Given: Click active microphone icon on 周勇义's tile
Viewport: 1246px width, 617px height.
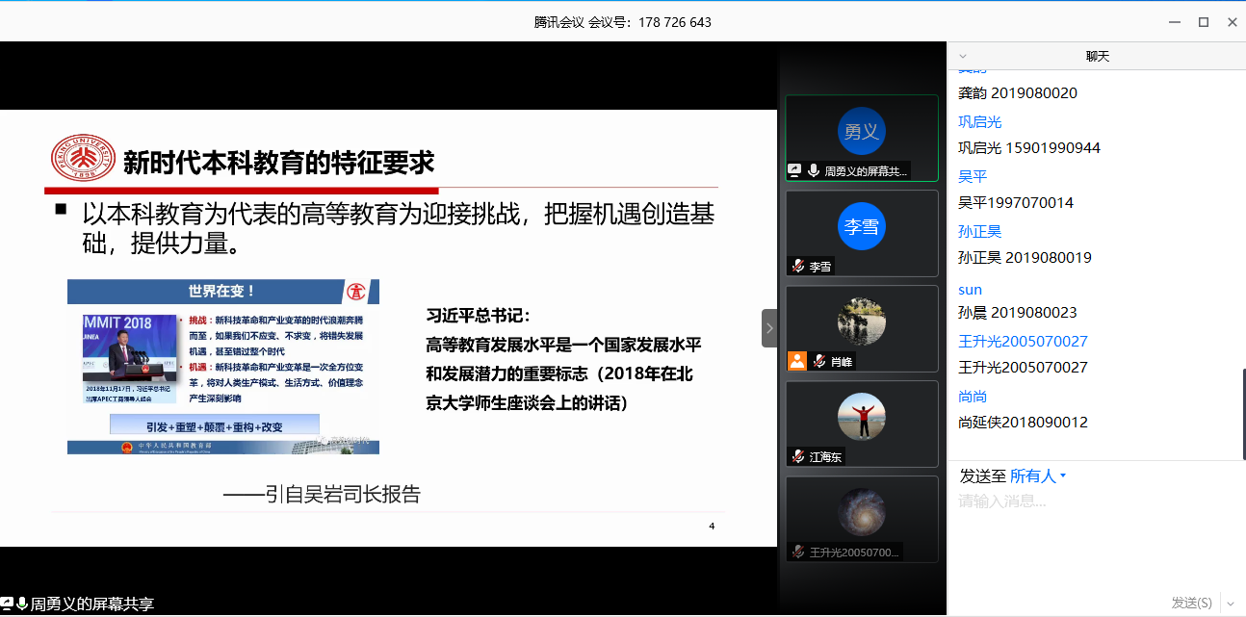Looking at the screenshot, I should pos(814,170).
